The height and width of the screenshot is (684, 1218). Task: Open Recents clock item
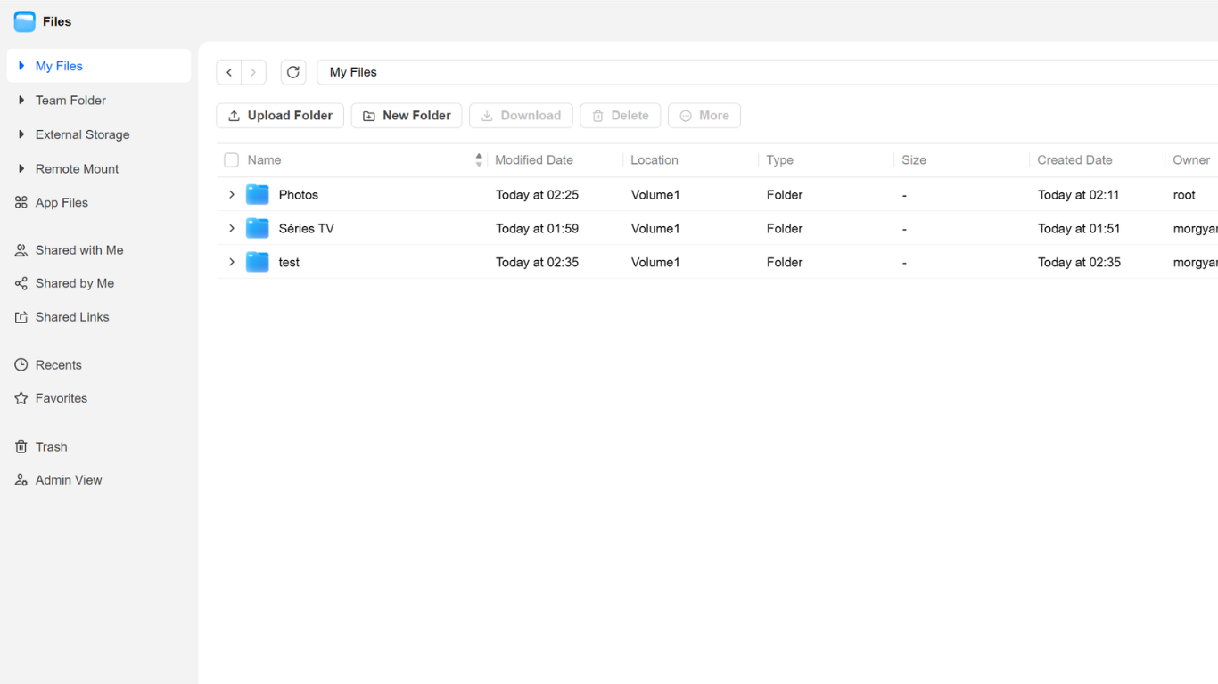[x=58, y=365]
